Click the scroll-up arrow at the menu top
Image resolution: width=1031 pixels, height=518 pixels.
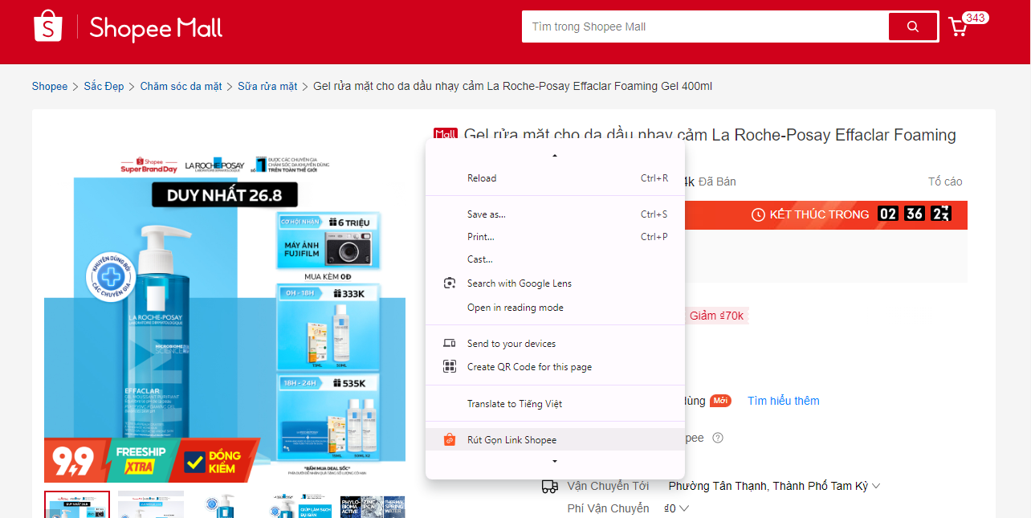point(554,155)
